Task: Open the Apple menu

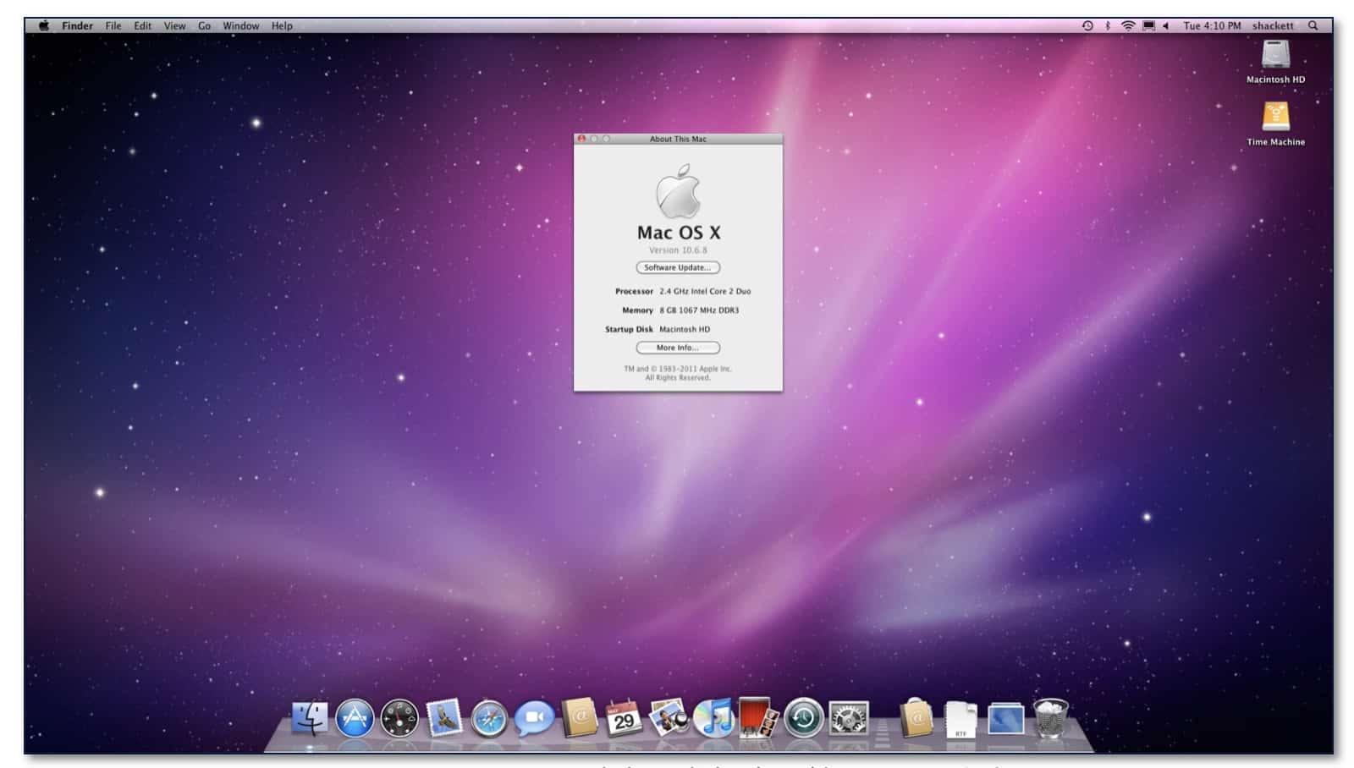Action: pyautogui.click(x=43, y=25)
